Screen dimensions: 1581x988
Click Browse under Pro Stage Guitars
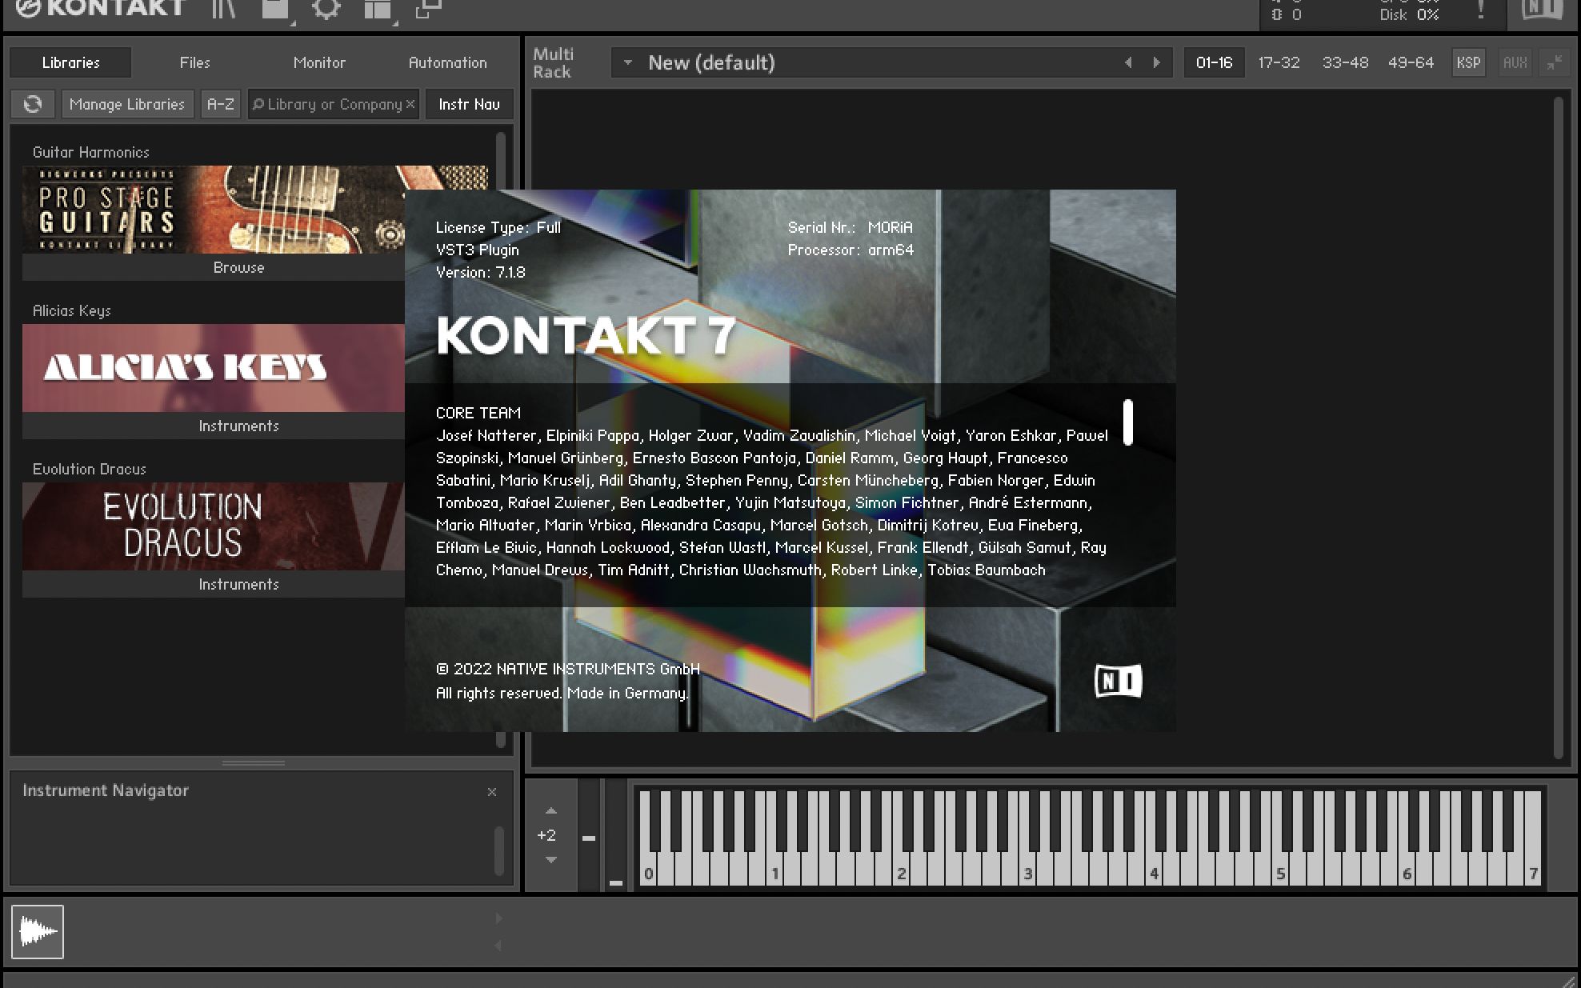238,267
